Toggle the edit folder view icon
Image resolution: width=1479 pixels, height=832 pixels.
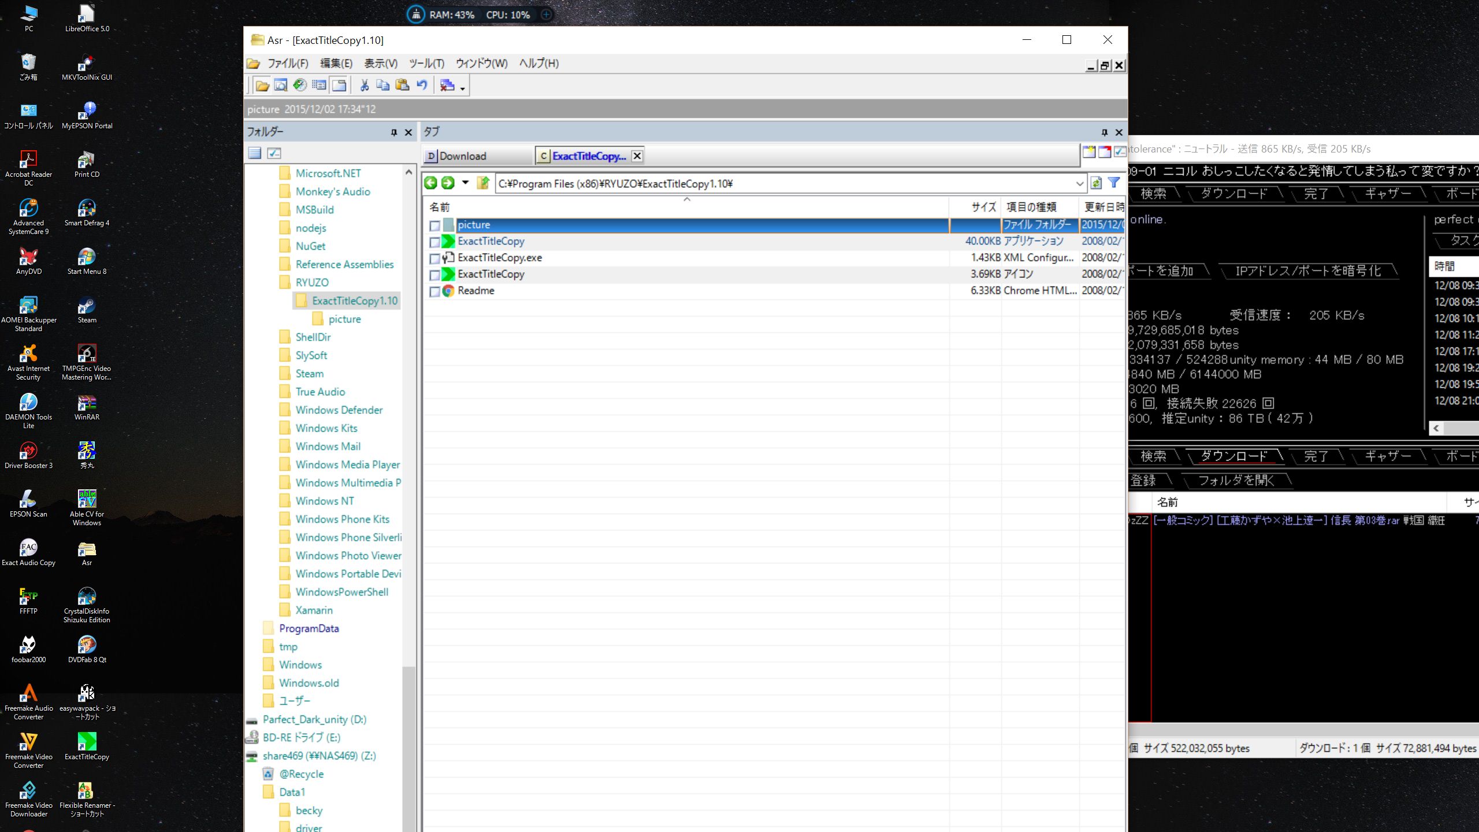(274, 153)
